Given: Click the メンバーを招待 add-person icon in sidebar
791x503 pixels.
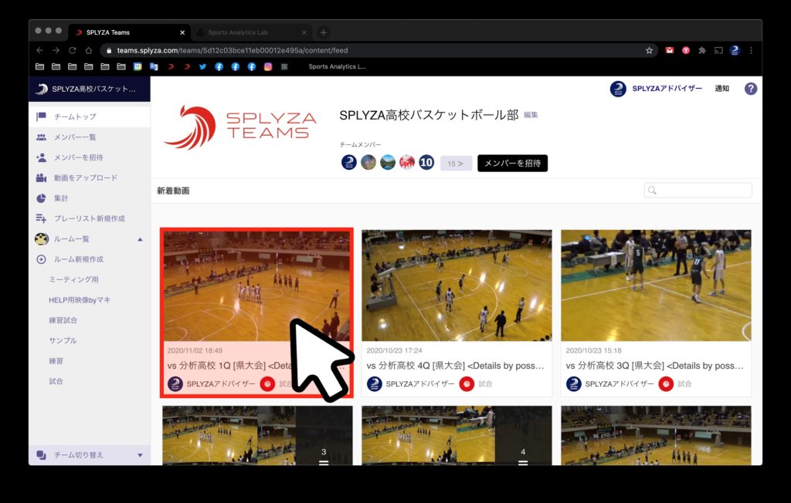Looking at the screenshot, I should [42, 157].
